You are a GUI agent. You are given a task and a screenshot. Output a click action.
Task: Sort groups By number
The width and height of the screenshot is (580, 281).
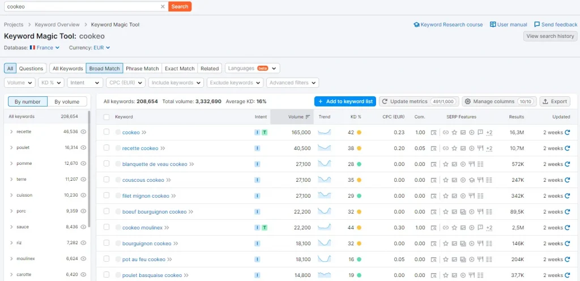pos(27,101)
